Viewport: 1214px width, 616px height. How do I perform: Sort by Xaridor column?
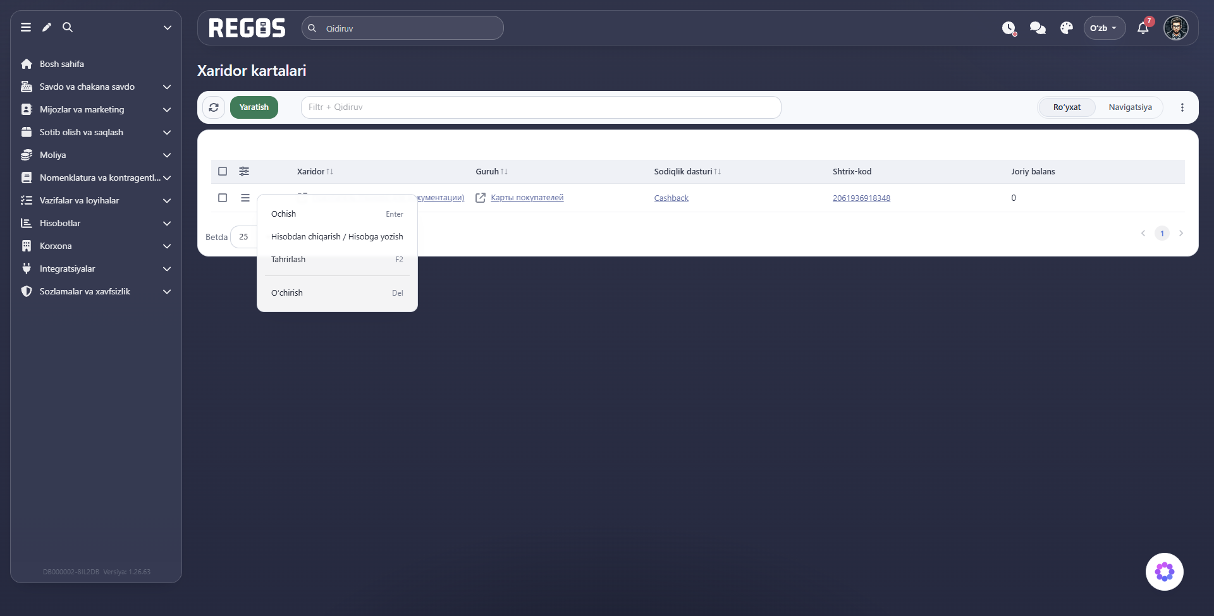point(315,171)
